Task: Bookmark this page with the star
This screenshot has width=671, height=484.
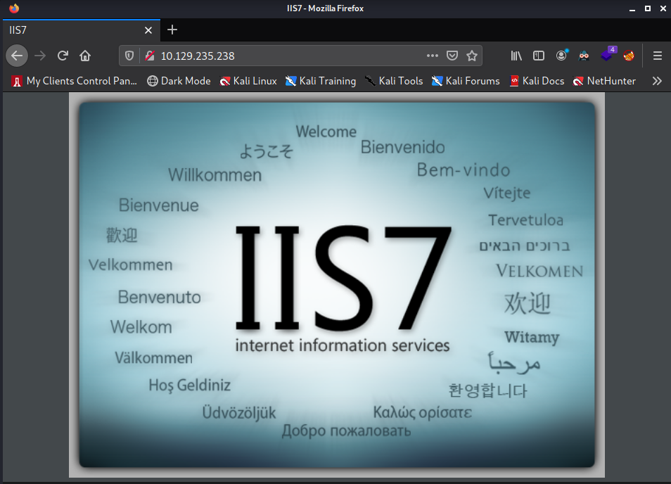Action: click(472, 56)
